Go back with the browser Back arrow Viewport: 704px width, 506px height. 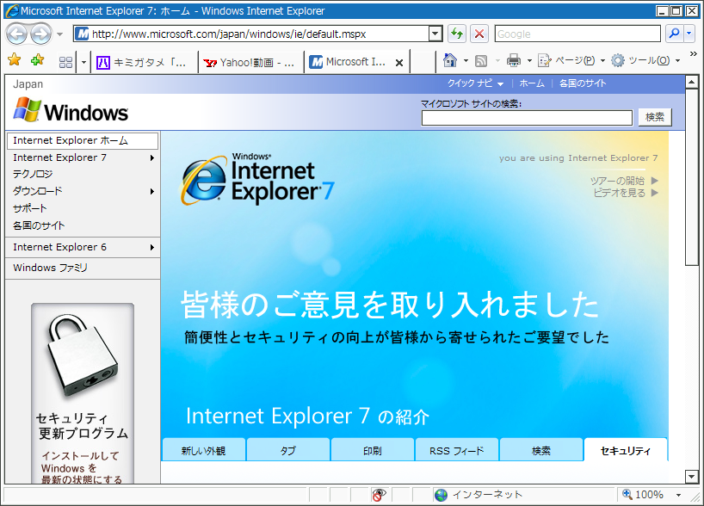click(x=17, y=34)
